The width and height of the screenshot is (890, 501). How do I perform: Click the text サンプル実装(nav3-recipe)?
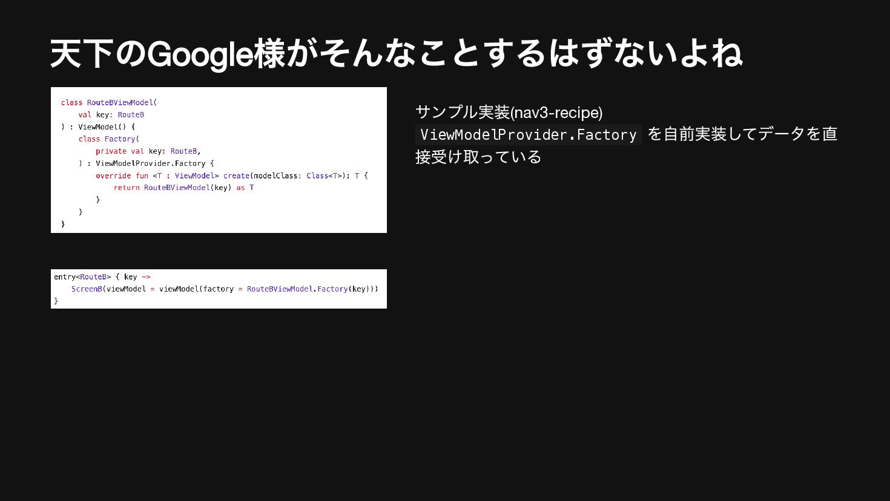click(509, 113)
